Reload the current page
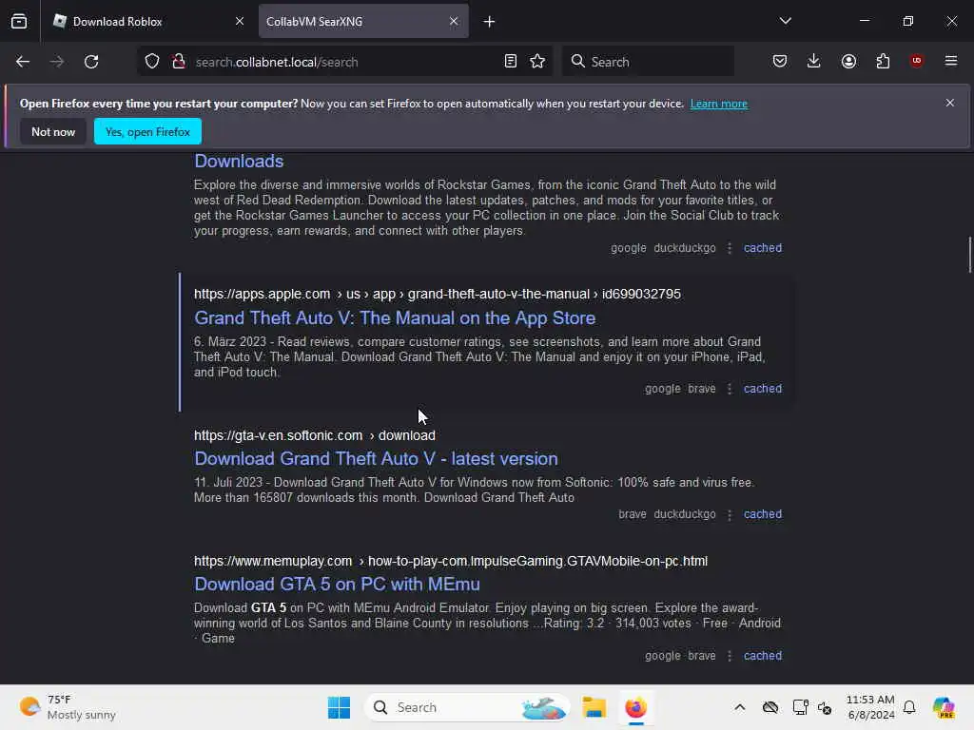The image size is (974, 730). (91, 62)
